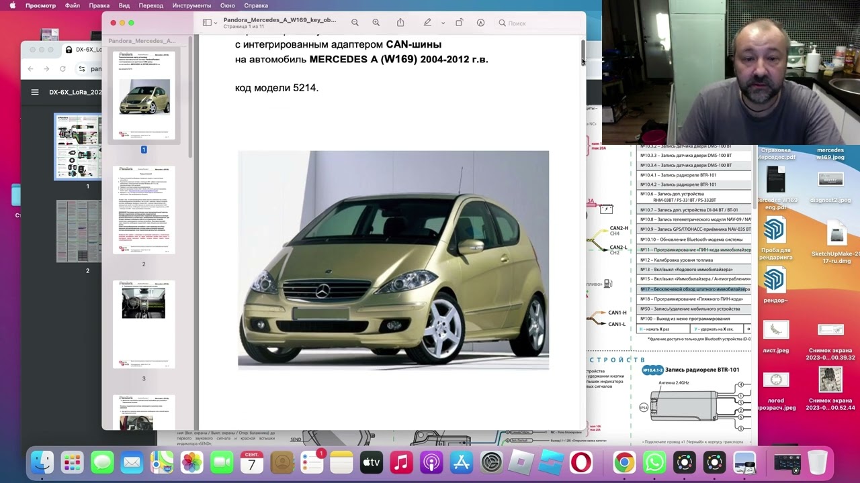
Task: Open Messages from the Dock
Action: click(x=102, y=462)
